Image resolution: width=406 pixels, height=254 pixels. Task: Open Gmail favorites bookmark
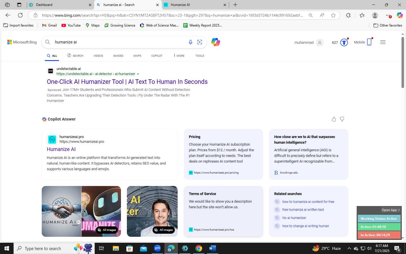(49, 25)
